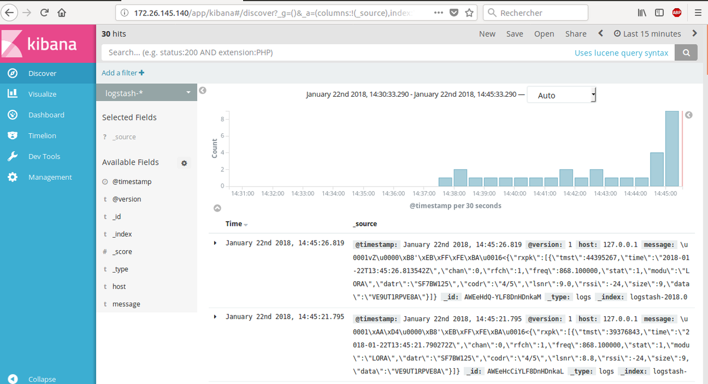Viewport: 708px width, 384px height.
Task: Collapse the histogram chart section
Action: tap(217, 208)
